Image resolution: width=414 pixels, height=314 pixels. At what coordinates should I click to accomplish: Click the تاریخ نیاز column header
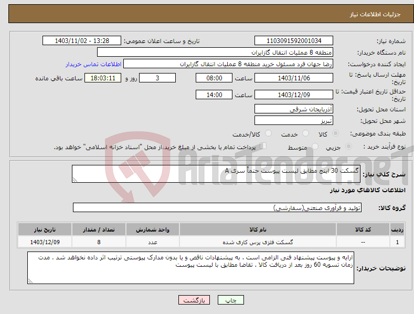tap(45, 229)
